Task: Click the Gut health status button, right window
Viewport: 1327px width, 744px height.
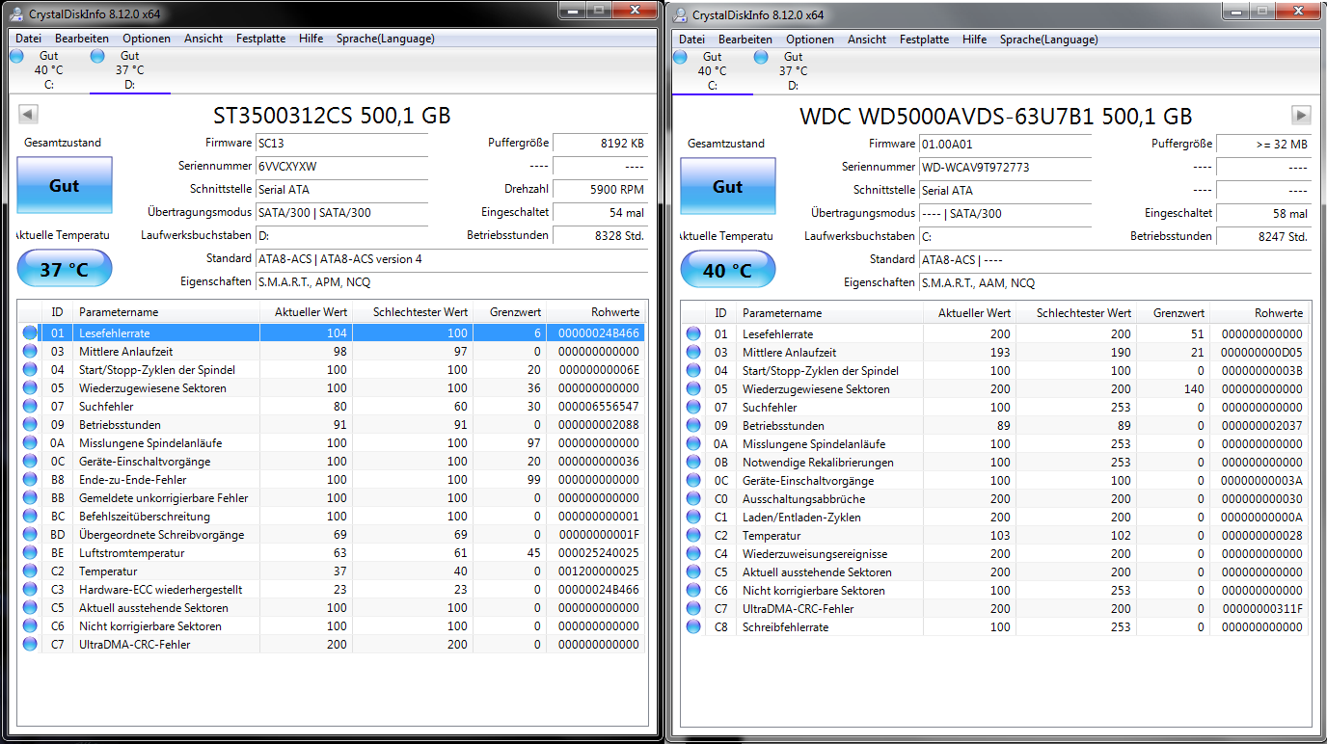Action: (728, 186)
